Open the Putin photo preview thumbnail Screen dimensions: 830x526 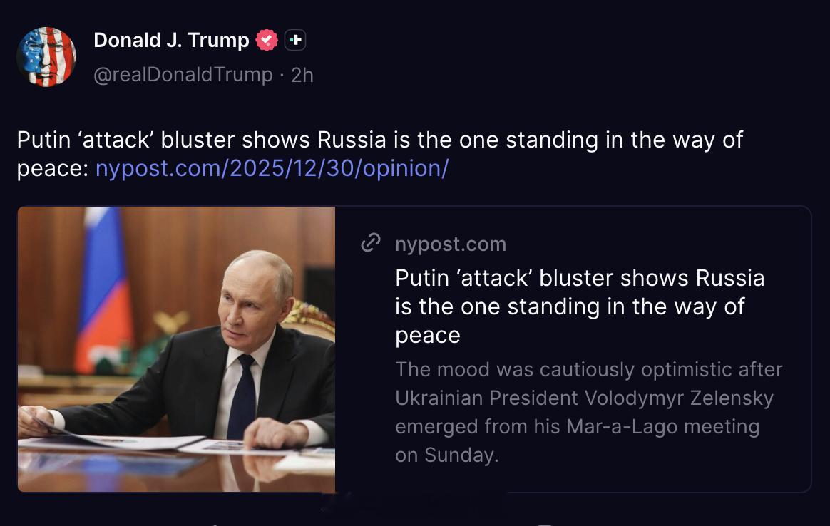[176, 349]
